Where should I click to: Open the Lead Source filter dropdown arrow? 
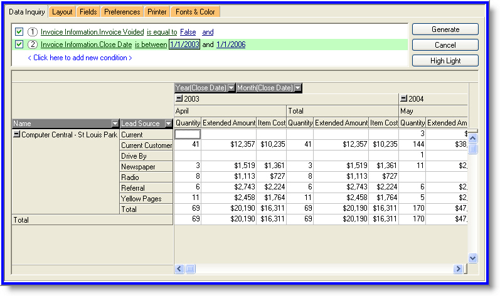click(168, 124)
